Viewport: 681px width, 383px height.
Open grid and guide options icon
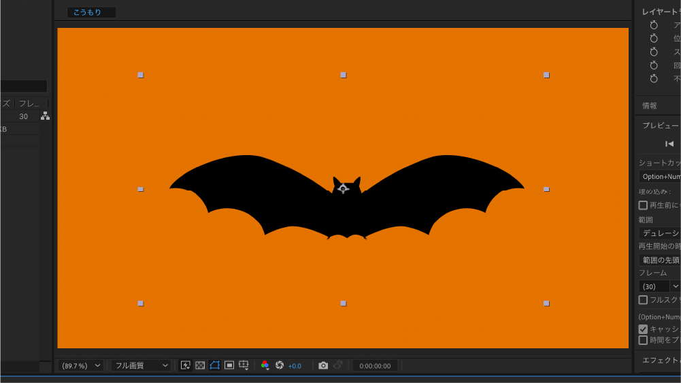tap(244, 365)
